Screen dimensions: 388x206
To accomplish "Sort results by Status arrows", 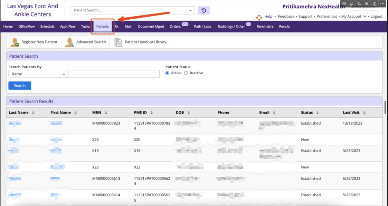I will click(318, 112).
